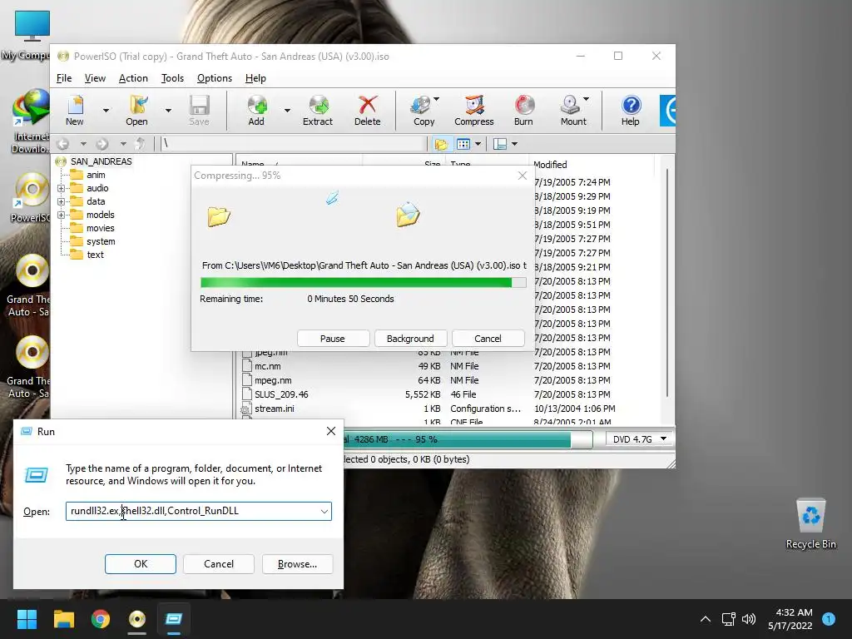Open the Tools menu

(x=172, y=78)
